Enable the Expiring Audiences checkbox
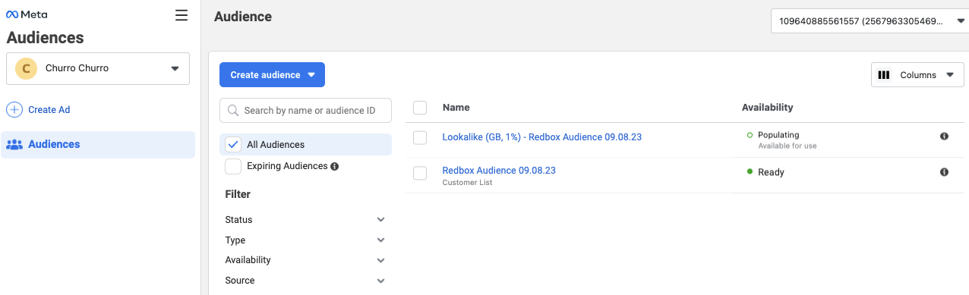This screenshot has width=969, height=295. pyautogui.click(x=233, y=166)
